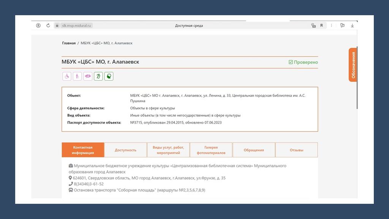This screenshot has height=219, width=389.
Task: Reload the page with the refresh icon
Action: point(48,25)
